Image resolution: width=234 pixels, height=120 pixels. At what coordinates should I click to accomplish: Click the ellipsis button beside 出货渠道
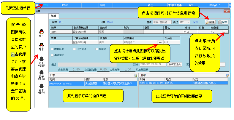pyautogui.click(x=160, y=42)
